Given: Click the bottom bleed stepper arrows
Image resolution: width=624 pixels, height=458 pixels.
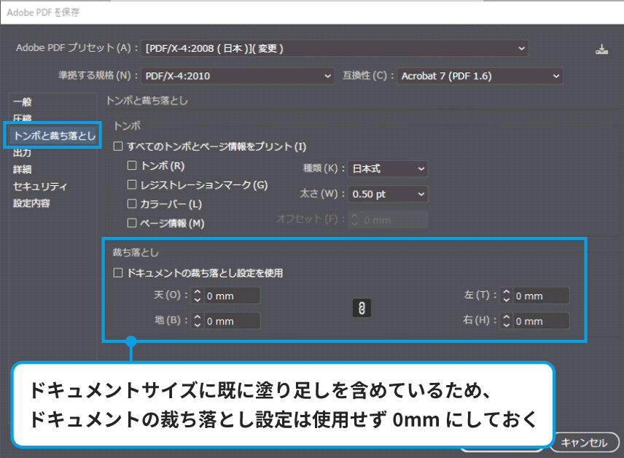Looking at the screenshot, I should pos(197,321).
